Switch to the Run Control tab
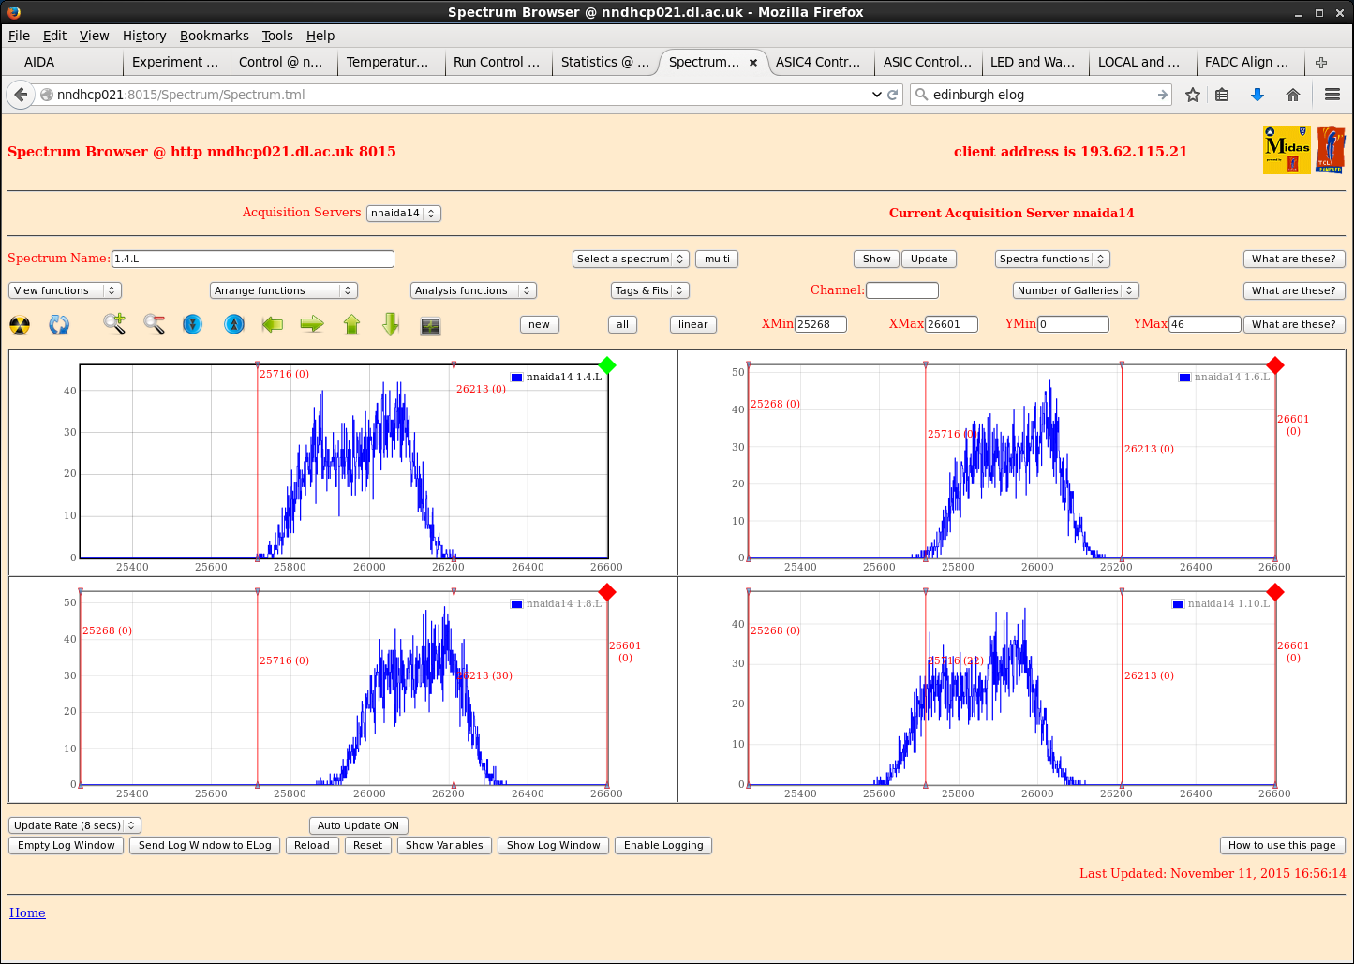This screenshot has width=1354, height=964. pos(496,62)
